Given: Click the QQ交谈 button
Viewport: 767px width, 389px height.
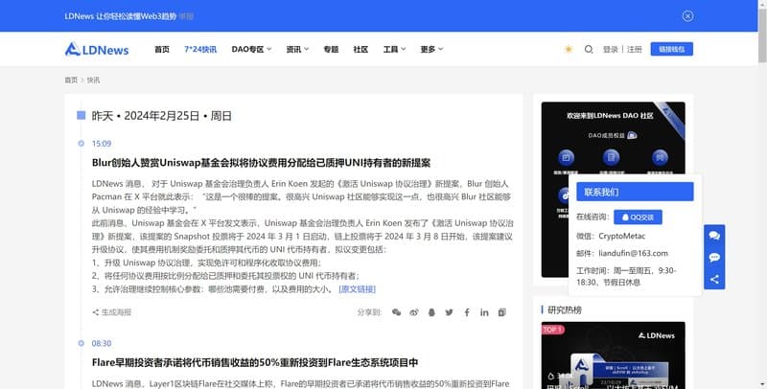Looking at the screenshot, I should pos(637,217).
